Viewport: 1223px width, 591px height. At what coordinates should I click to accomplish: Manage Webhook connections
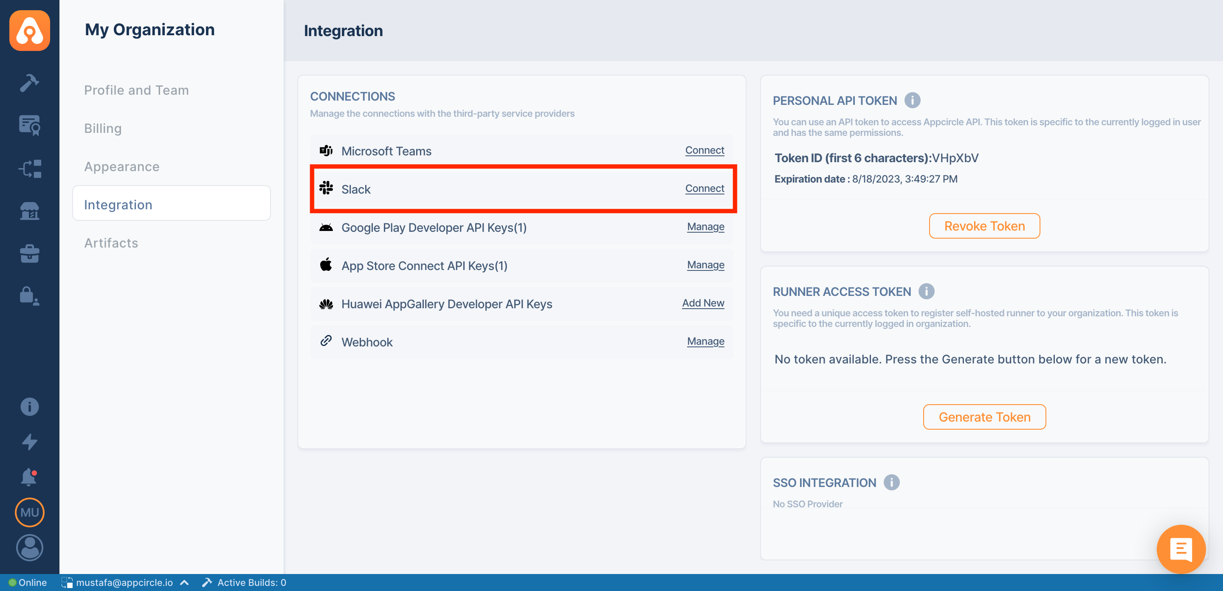(x=705, y=341)
